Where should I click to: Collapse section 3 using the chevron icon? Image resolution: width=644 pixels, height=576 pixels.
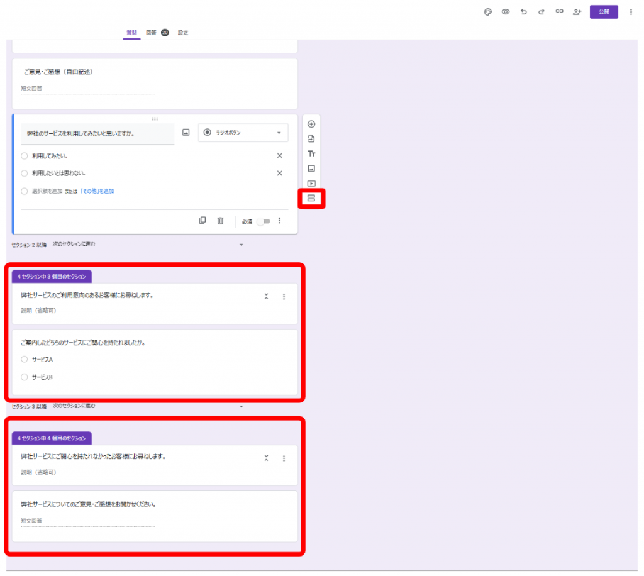click(x=267, y=297)
